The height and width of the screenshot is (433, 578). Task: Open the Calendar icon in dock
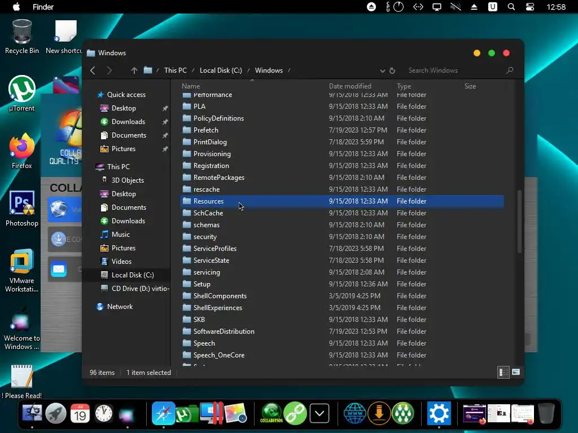pyautogui.click(x=80, y=413)
